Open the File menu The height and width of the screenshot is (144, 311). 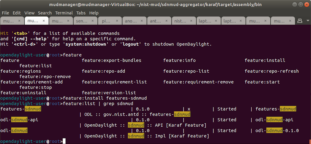pyautogui.click(x=5, y=13)
